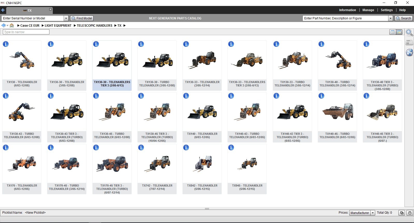Select TX945 - TELEHANDLER thumbnail
The height and width of the screenshot is (223, 414).
[x=247, y=164]
